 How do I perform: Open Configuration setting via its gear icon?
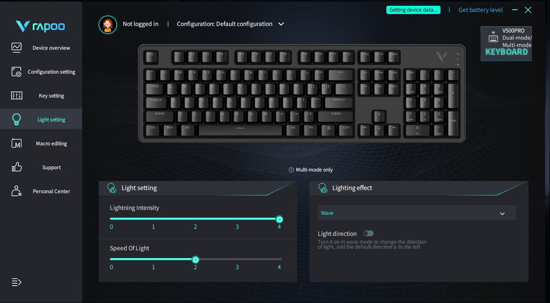coord(17,72)
